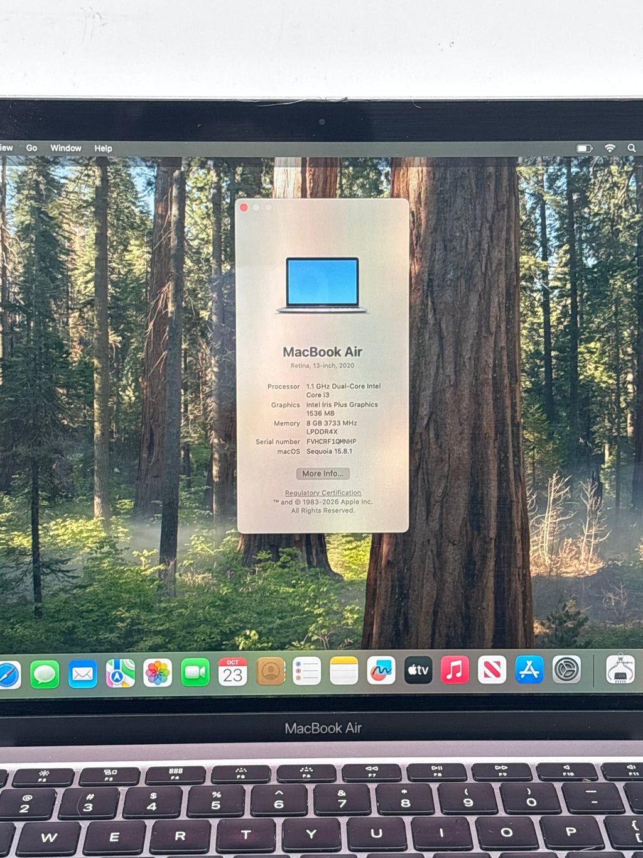Image resolution: width=643 pixels, height=858 pixels.
Task: Open the Contacts app in the Dock
Action: (270, 671)
